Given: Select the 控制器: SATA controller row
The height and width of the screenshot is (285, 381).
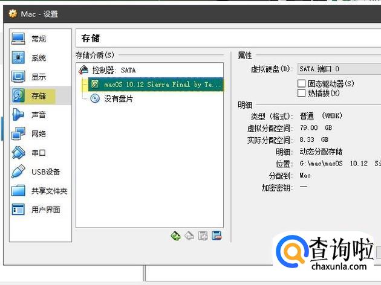Looking at the screenshot, I should [x=150, y=70].
